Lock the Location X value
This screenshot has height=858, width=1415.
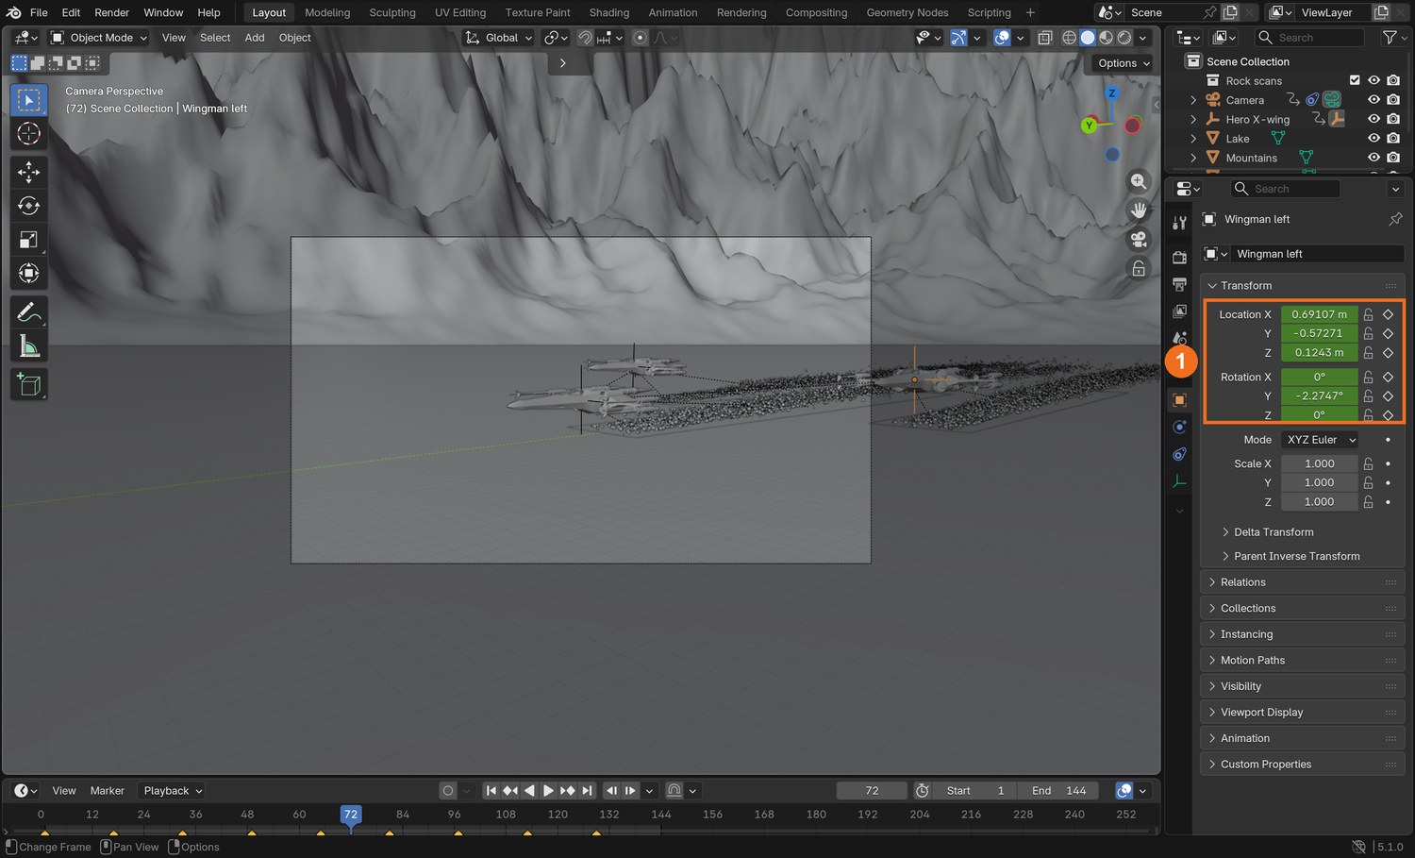tap(1368, 314)
